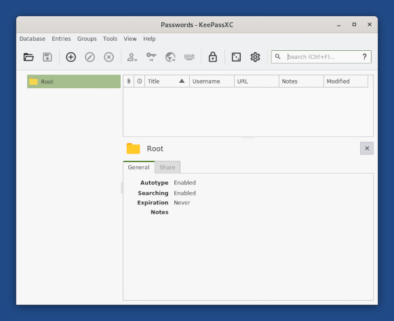The image size is (394, 321).
Task: Click the delete entry X icon
Action: point(109,57)
